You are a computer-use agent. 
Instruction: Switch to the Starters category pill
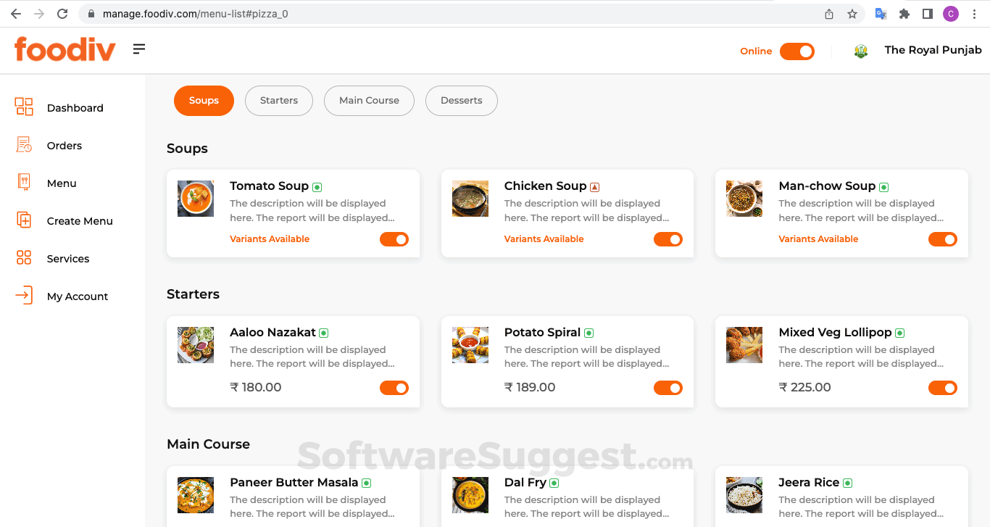(278, 101)
